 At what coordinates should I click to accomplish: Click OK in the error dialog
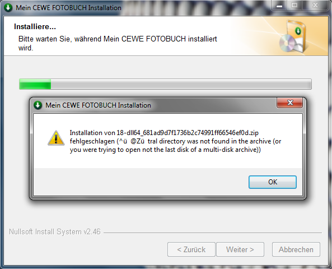(273, 182)
